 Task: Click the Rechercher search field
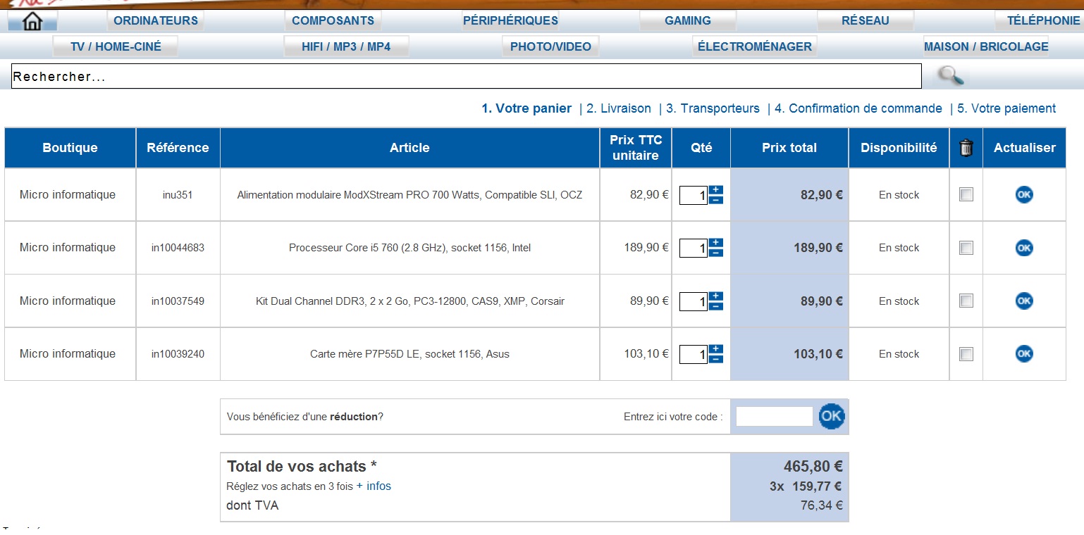click(465, 77)
